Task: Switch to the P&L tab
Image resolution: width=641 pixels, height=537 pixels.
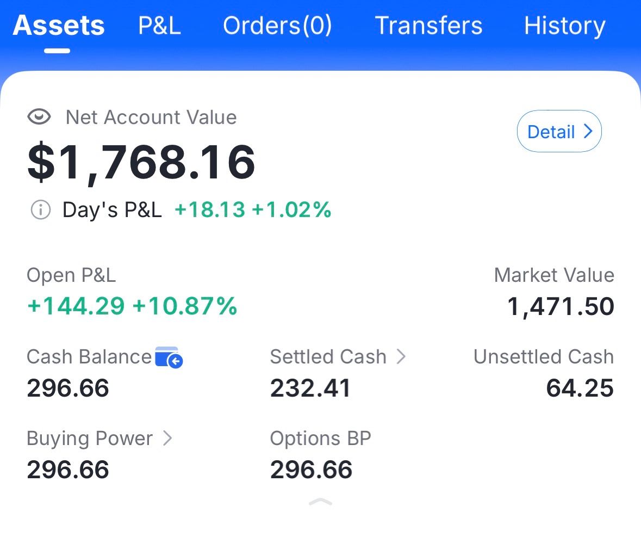Action: point(159,26)
